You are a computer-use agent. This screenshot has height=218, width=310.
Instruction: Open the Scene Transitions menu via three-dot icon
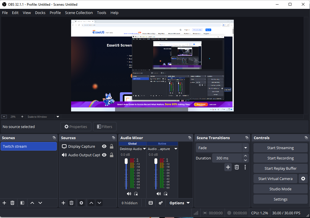(x=245, y=167)
